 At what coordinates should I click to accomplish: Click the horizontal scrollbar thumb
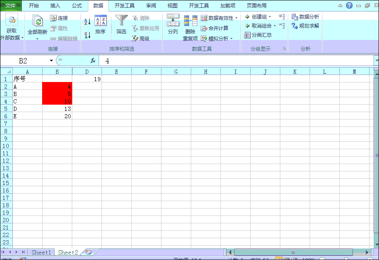click(293, 252)
